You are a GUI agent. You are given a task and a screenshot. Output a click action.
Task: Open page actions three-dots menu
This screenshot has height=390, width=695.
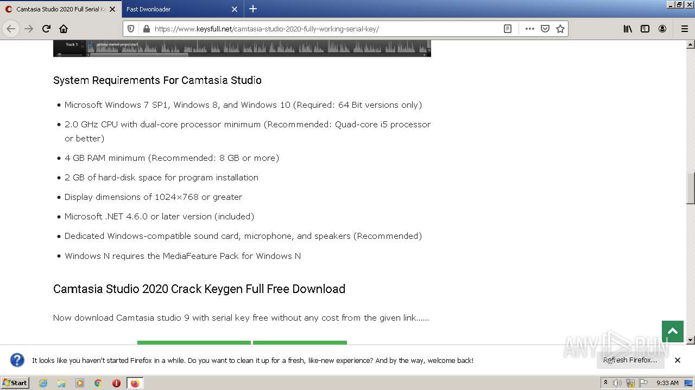[x=530, y=29]
